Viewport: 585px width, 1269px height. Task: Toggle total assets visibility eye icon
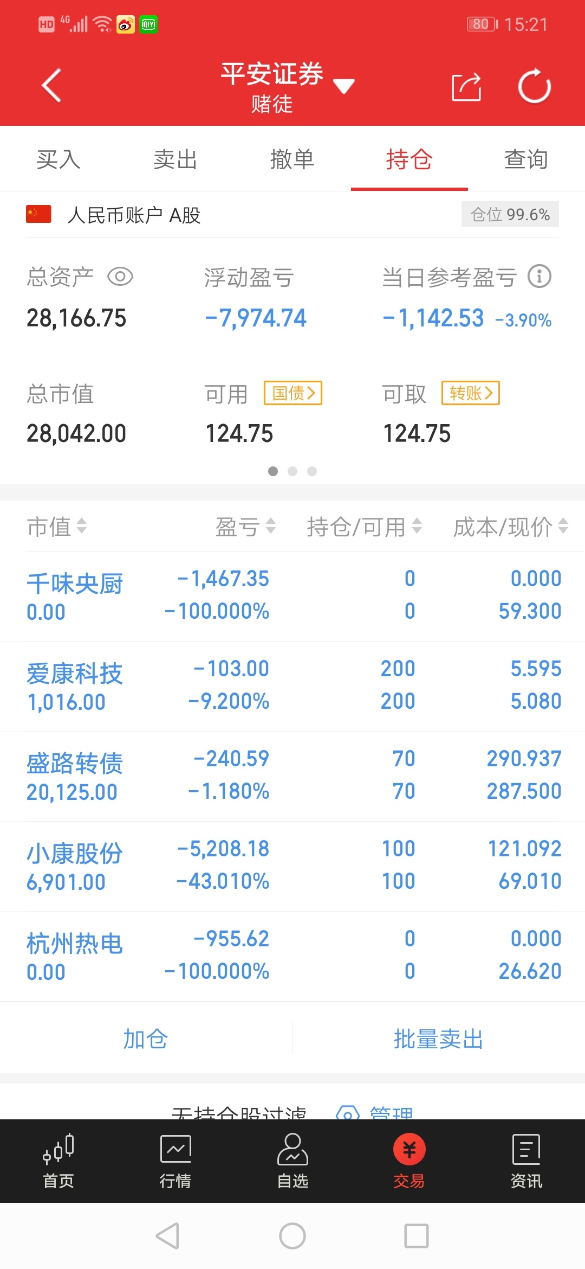120,277
